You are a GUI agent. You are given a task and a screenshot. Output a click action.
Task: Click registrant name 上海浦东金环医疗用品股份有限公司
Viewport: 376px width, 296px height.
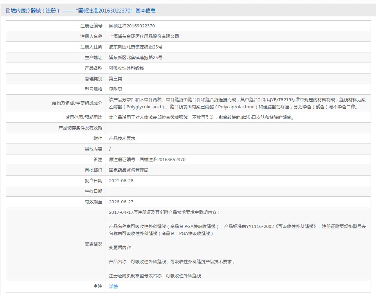click(x=144, y=36)
